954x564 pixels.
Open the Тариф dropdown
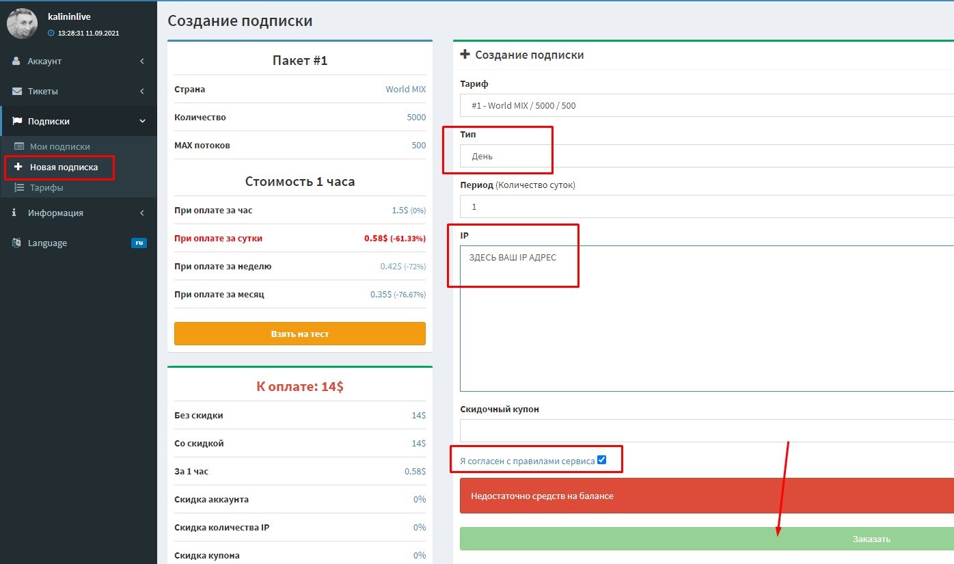click(x=707, y=106)
